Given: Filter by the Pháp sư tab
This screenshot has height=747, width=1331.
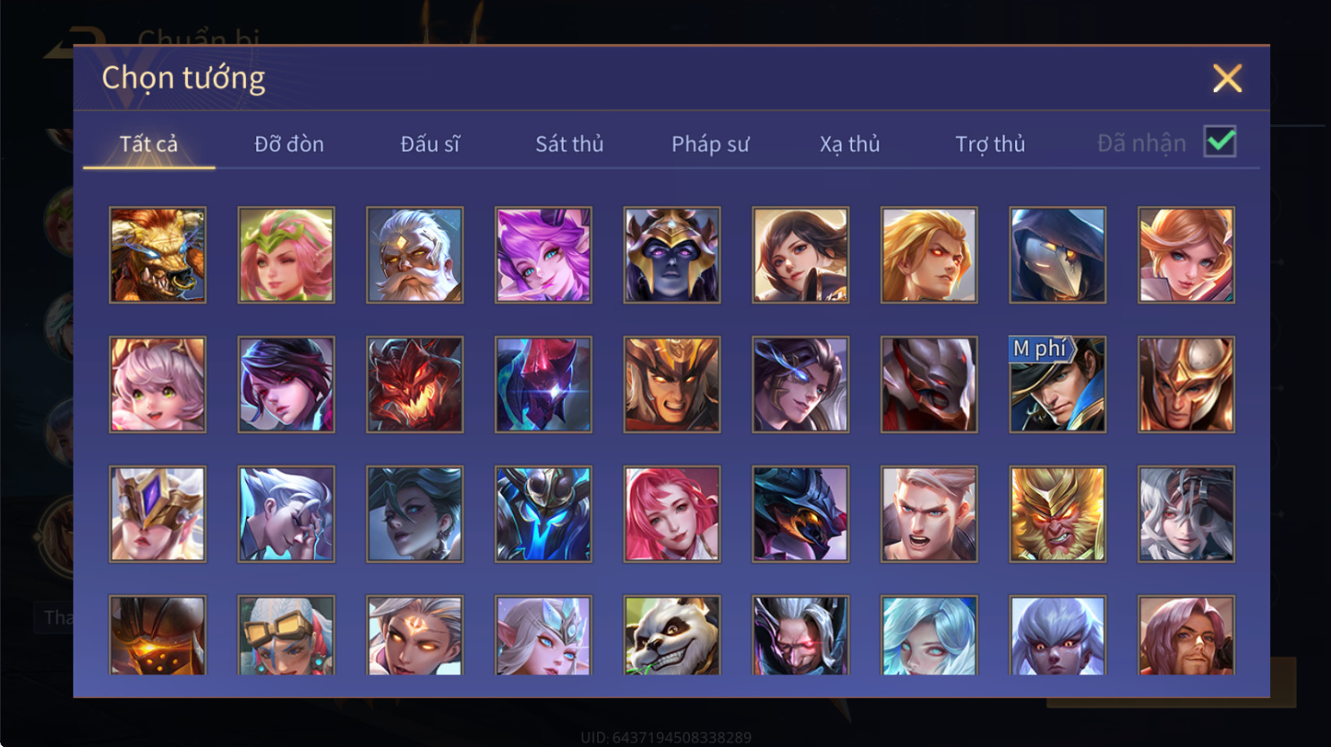Looking at the screenshot, I should 710,144.
